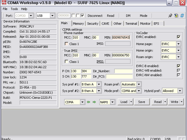The height and width of the screenshot is (140, 187).
Task: Open the Tools menu
Action: [x=14, y=9]
